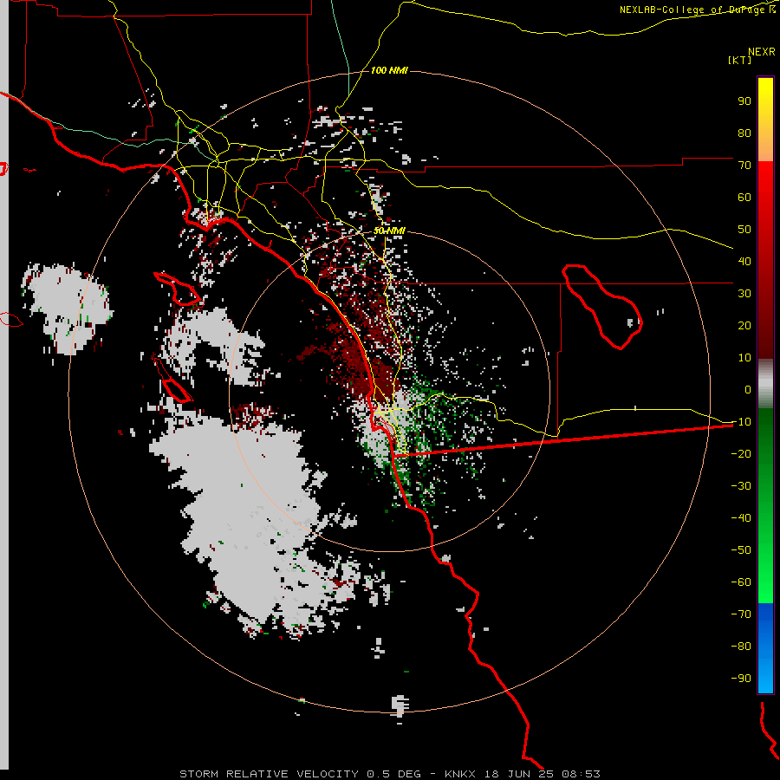Click the -80 value on velocity scale
780x780 pixels.
(741, 647)
